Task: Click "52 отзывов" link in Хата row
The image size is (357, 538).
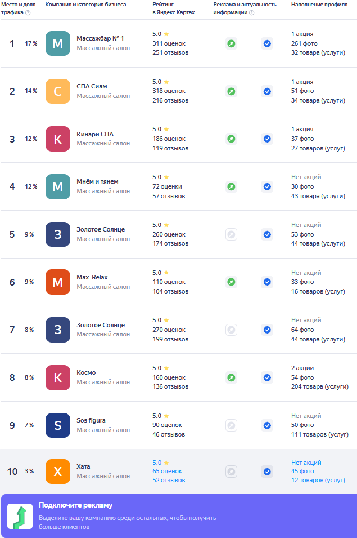Action: point(169,480)
